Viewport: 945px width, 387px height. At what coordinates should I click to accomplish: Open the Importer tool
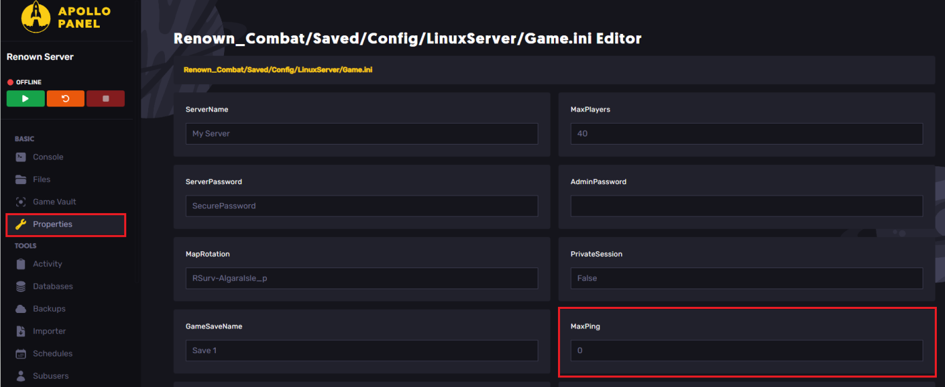(49, 331)
